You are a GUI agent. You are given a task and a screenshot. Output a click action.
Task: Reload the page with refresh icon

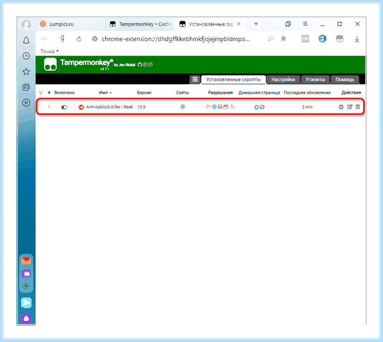(x=79, y=39)
